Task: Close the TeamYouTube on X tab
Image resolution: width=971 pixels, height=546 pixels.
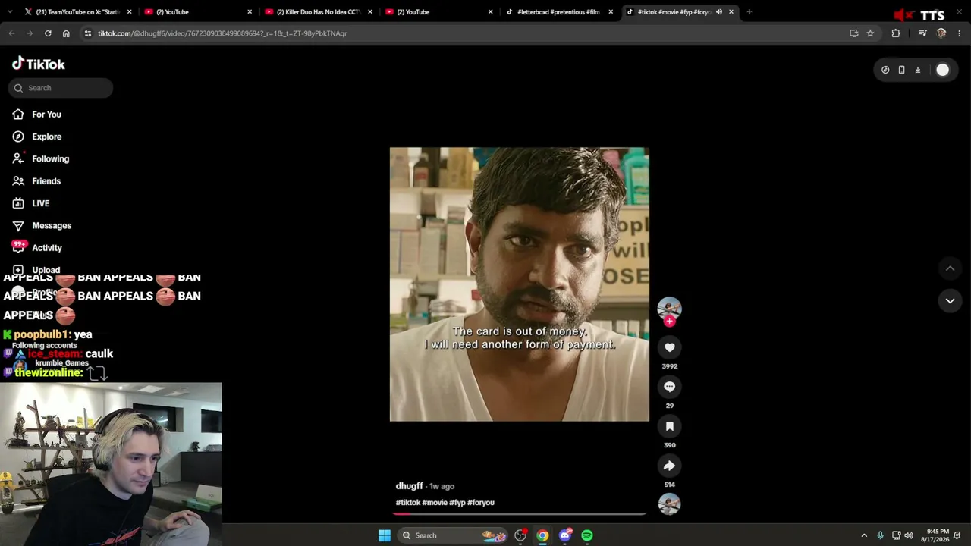Action: 129,12
